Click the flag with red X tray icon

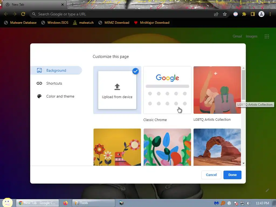pos(236,203)
